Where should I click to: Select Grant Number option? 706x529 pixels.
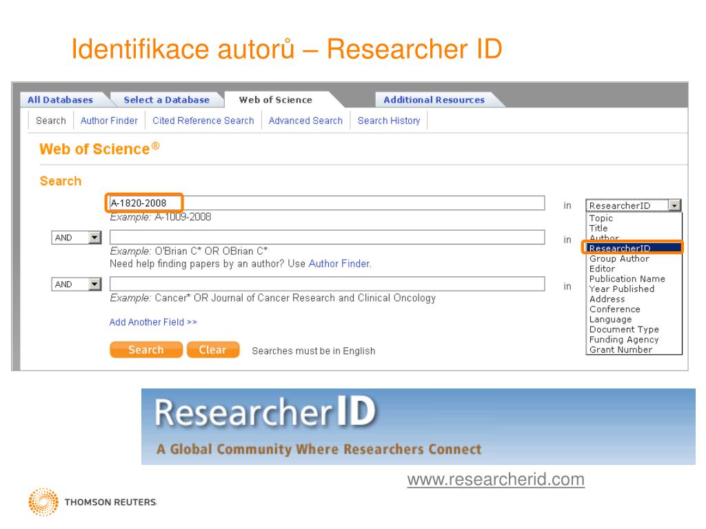[621, 349]
